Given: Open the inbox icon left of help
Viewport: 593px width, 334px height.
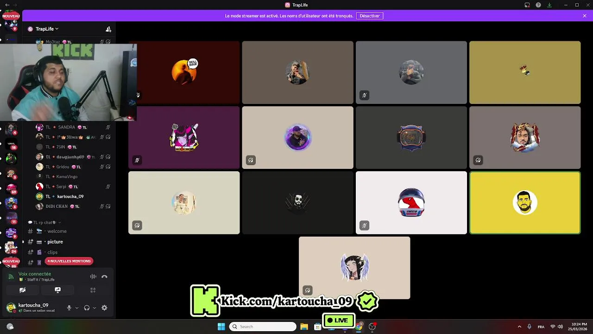Looking at the screenshot, I should tap(527, 5).
